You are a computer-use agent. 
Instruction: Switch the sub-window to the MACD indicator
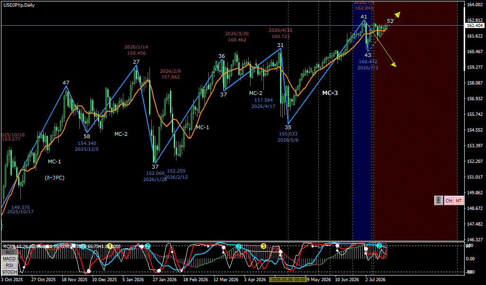click(x=9, y=259)
